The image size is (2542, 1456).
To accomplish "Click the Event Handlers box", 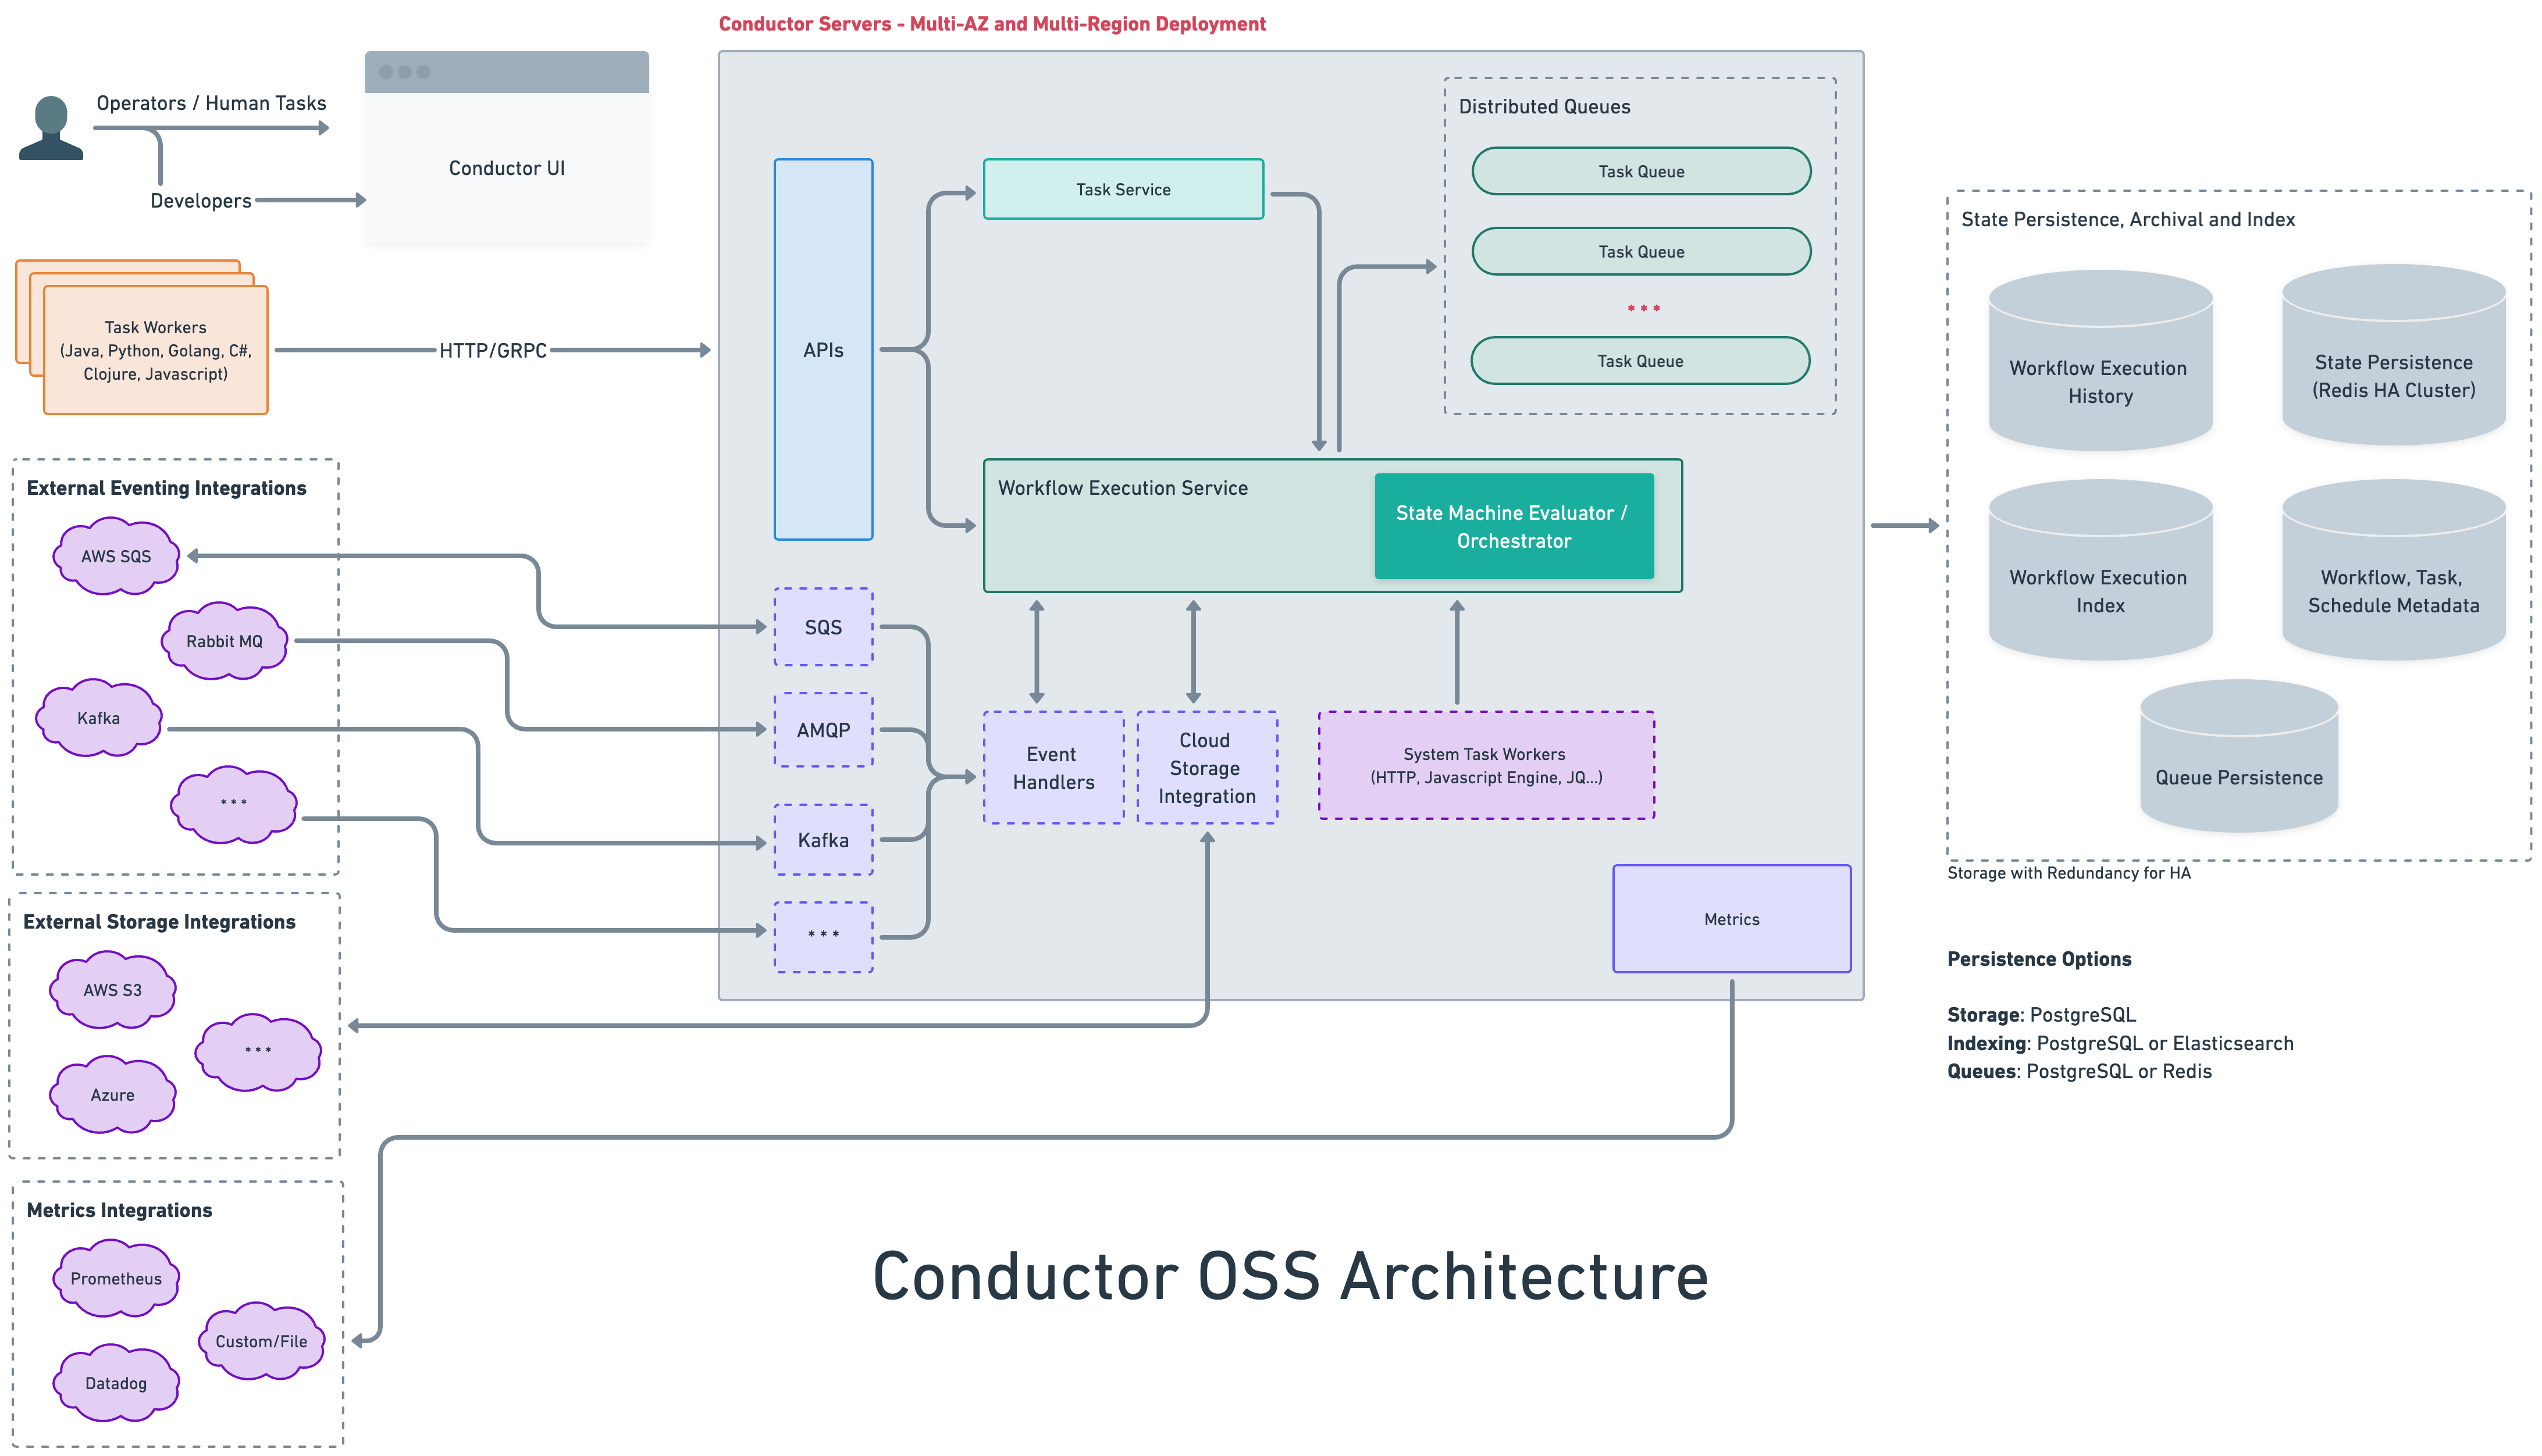I will pos(1052,768).
